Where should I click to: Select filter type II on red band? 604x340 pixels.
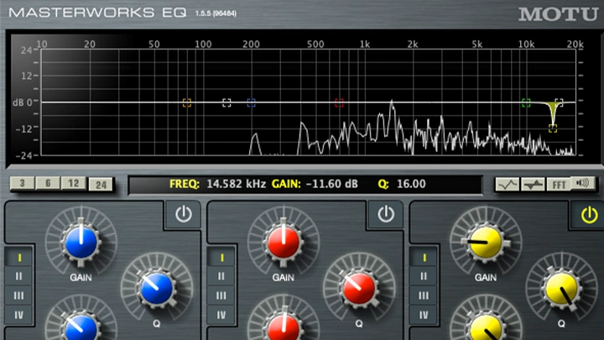pyautogui.click(x=221, y=276)
